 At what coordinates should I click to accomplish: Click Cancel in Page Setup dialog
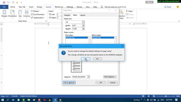pyautogui.click(x=113, y=82)
